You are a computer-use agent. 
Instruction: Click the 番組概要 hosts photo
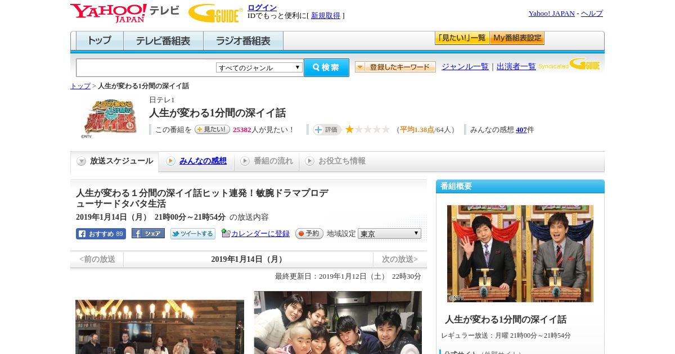pyautogui.click(x=520, y=253)
